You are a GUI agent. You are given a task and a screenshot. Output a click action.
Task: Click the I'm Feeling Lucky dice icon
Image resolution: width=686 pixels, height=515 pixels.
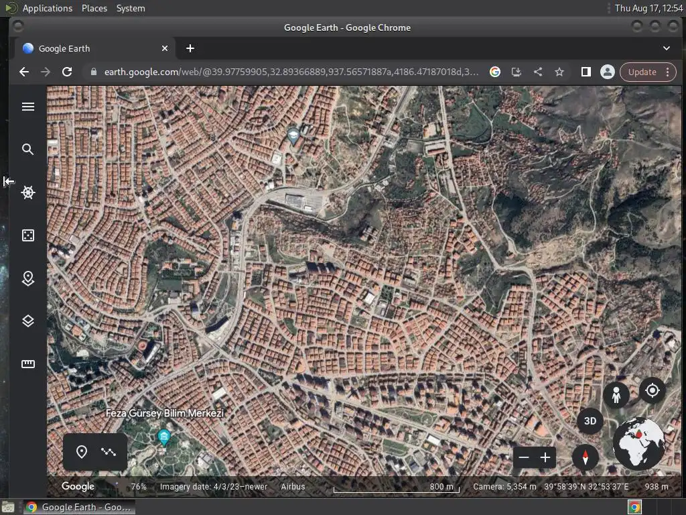[x=28, y=235]
